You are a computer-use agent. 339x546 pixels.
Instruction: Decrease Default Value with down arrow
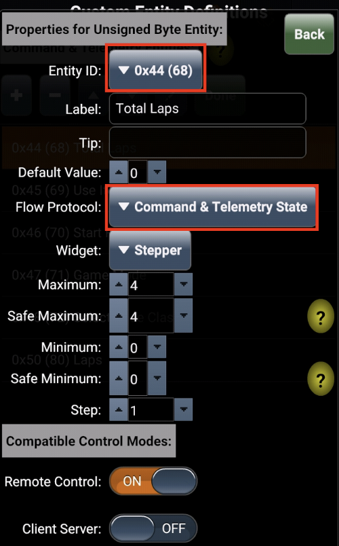(157, 172)
